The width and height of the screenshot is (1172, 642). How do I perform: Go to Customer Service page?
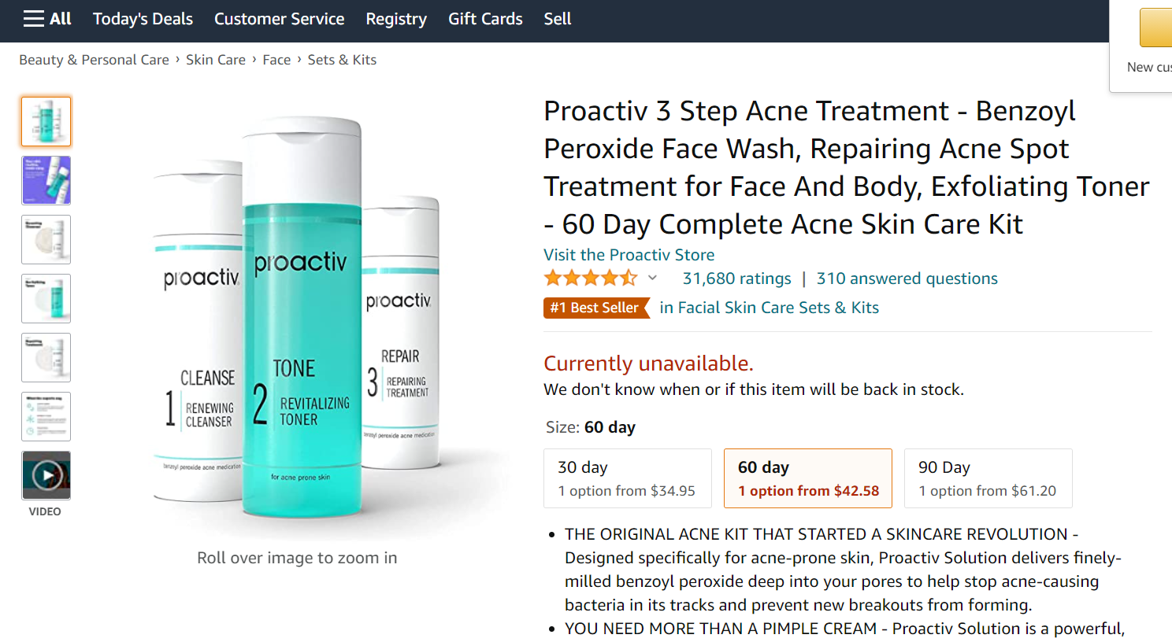pyautogui.click(x=279, y=19)
